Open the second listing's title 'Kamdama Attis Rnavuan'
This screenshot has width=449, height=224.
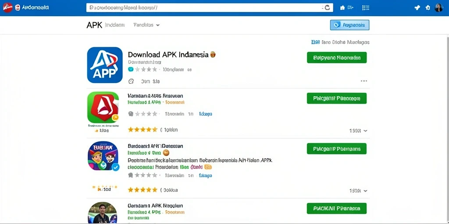(156, 96)
